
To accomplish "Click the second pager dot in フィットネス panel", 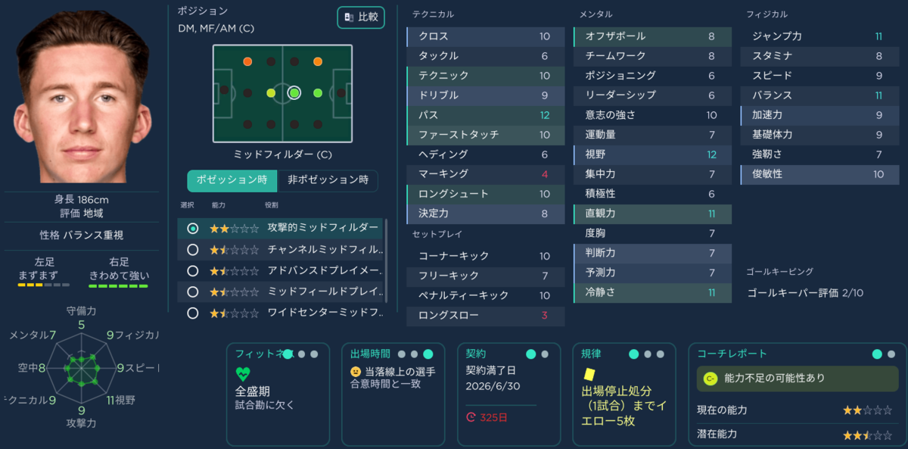I will [301, 354].
